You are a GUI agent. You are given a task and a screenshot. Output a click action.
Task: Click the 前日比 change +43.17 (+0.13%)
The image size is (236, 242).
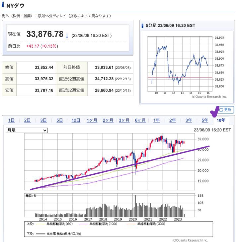[42, 46]
